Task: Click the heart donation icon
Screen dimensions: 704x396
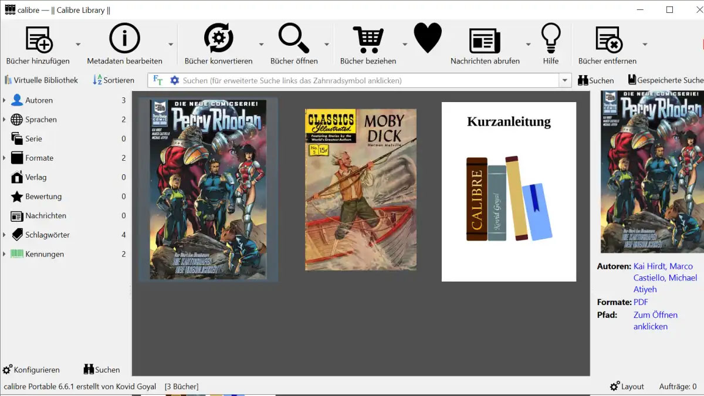Action: click(428, 37)
